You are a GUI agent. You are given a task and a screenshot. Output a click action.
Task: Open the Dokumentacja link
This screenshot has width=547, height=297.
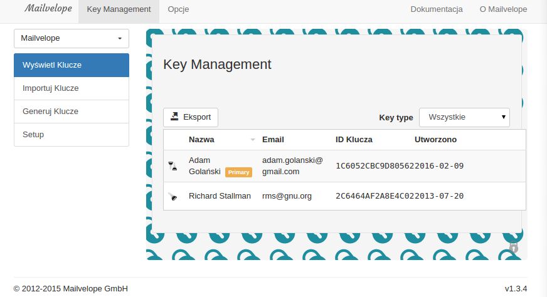point(437,9)
